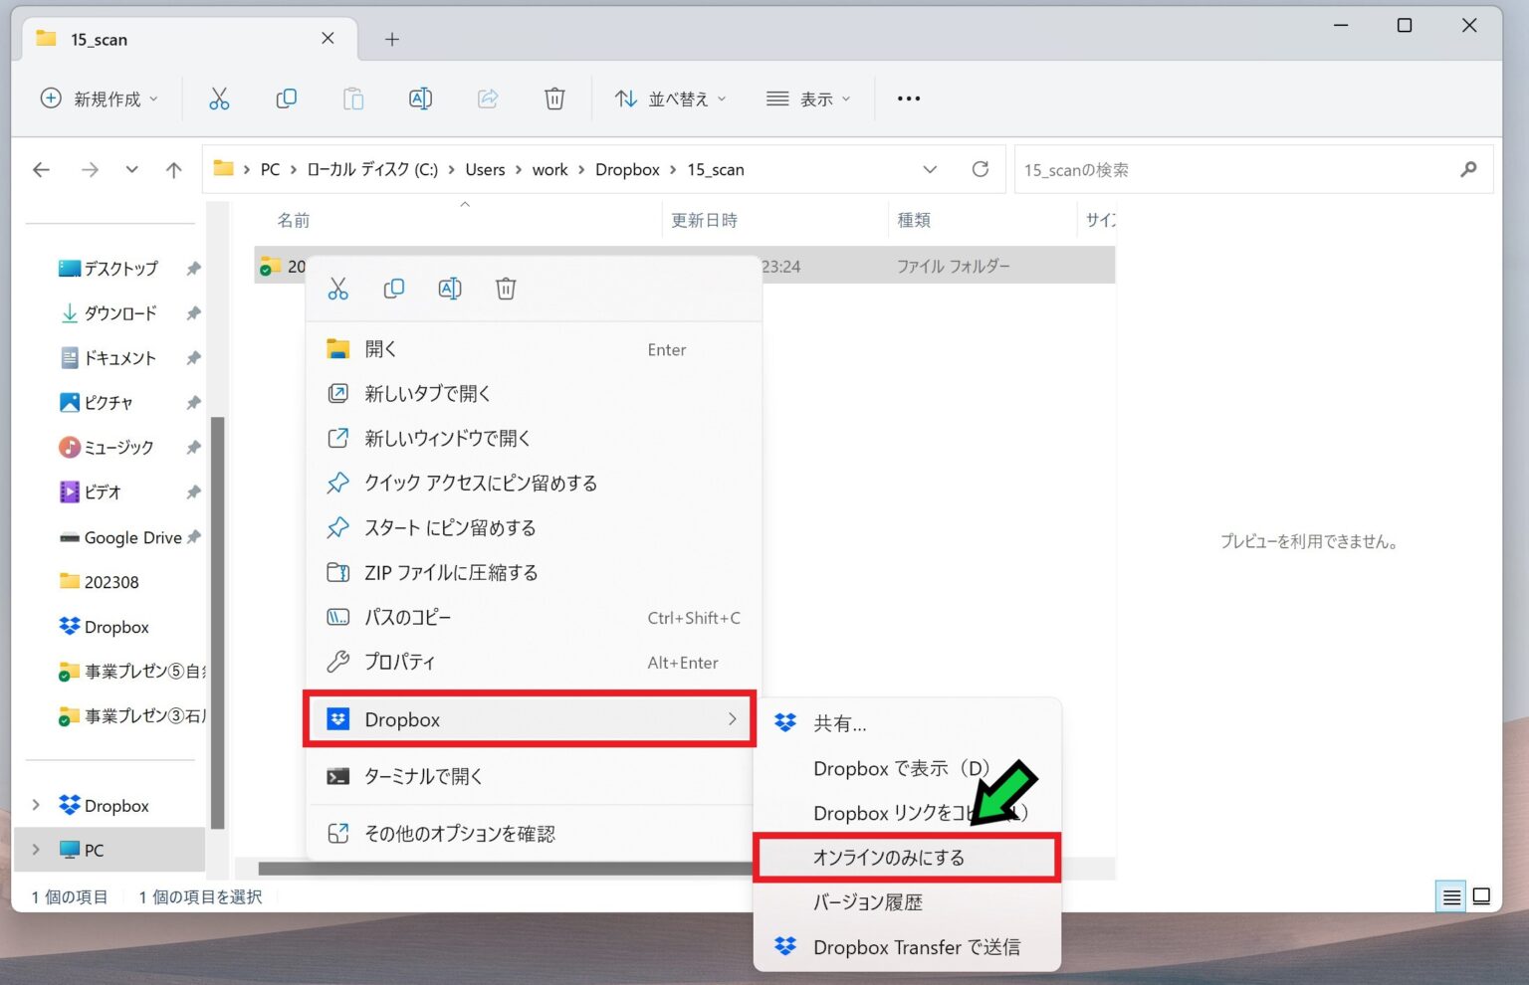This screenshot has width=1529, height=985.
Task: Switch to large thumbnail view in status bar
Action: [1481, 895]
